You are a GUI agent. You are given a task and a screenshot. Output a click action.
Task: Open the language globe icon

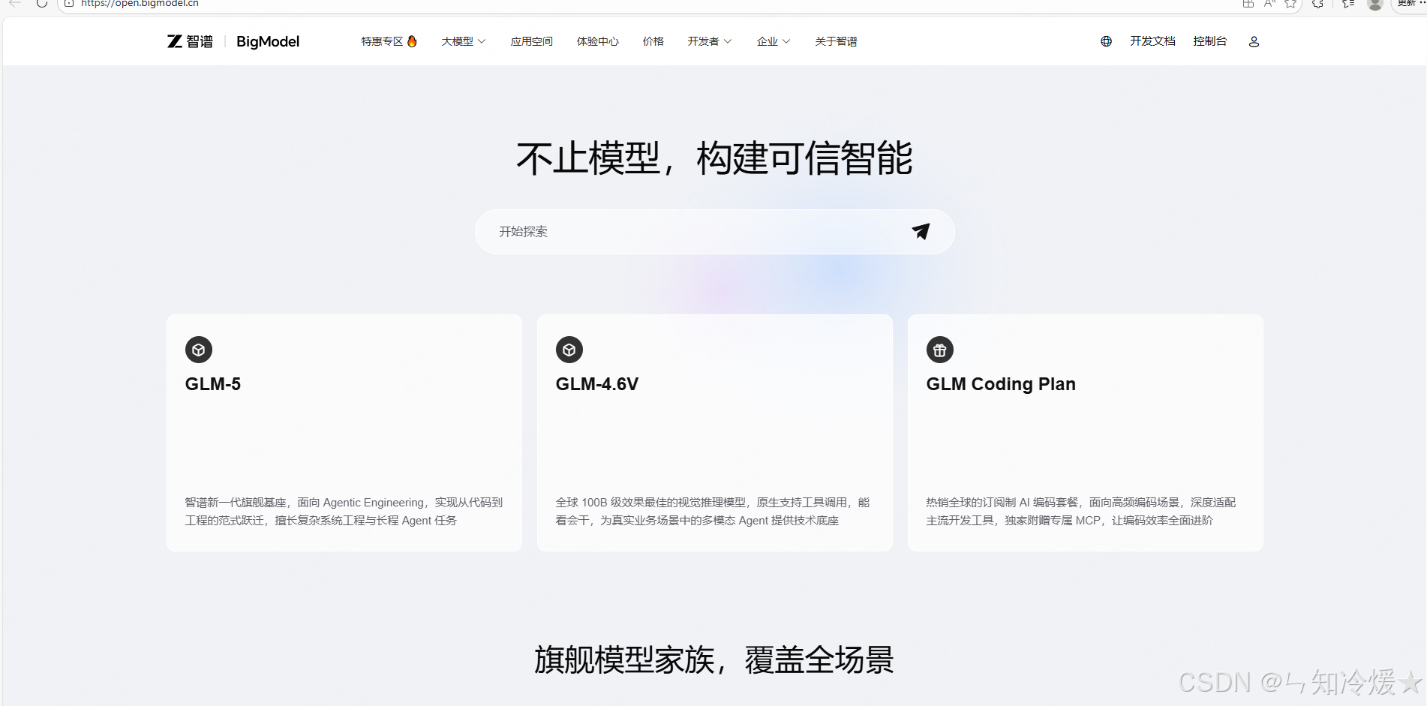(x=1105, y=41)
